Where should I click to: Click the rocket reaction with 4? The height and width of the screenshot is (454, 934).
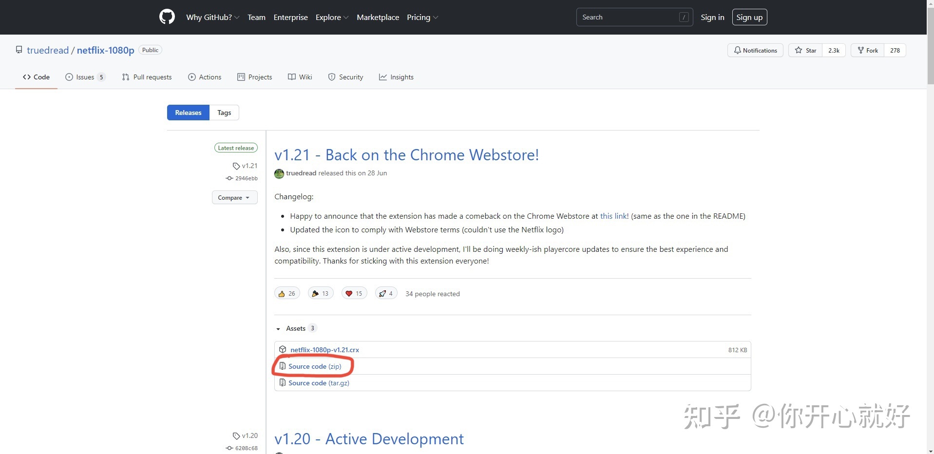coord(386,293)
